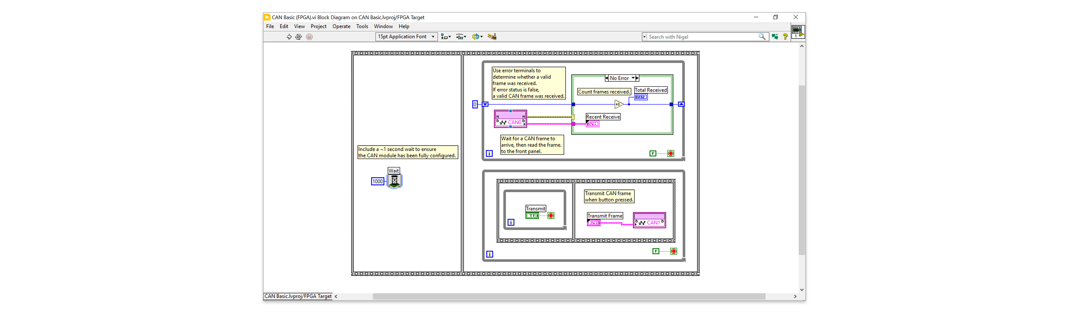
Task: Open the Reorder toolbar menu
Action: pos(477,36)
